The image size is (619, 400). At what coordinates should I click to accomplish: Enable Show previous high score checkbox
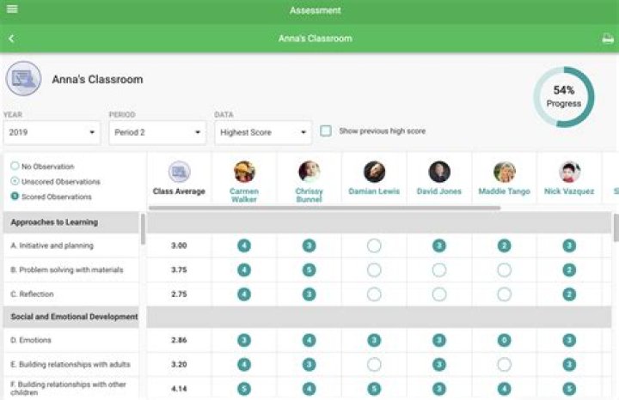coord(326,131)
